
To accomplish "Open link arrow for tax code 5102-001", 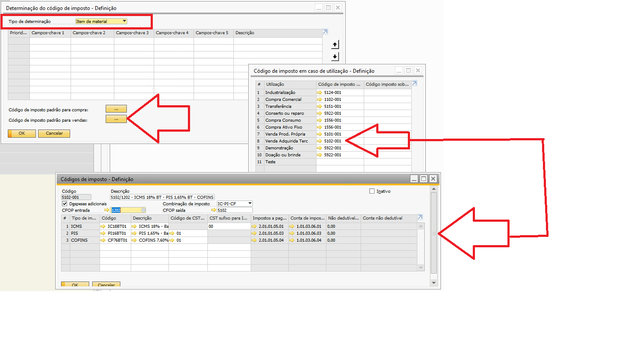I will click(320, 141).
